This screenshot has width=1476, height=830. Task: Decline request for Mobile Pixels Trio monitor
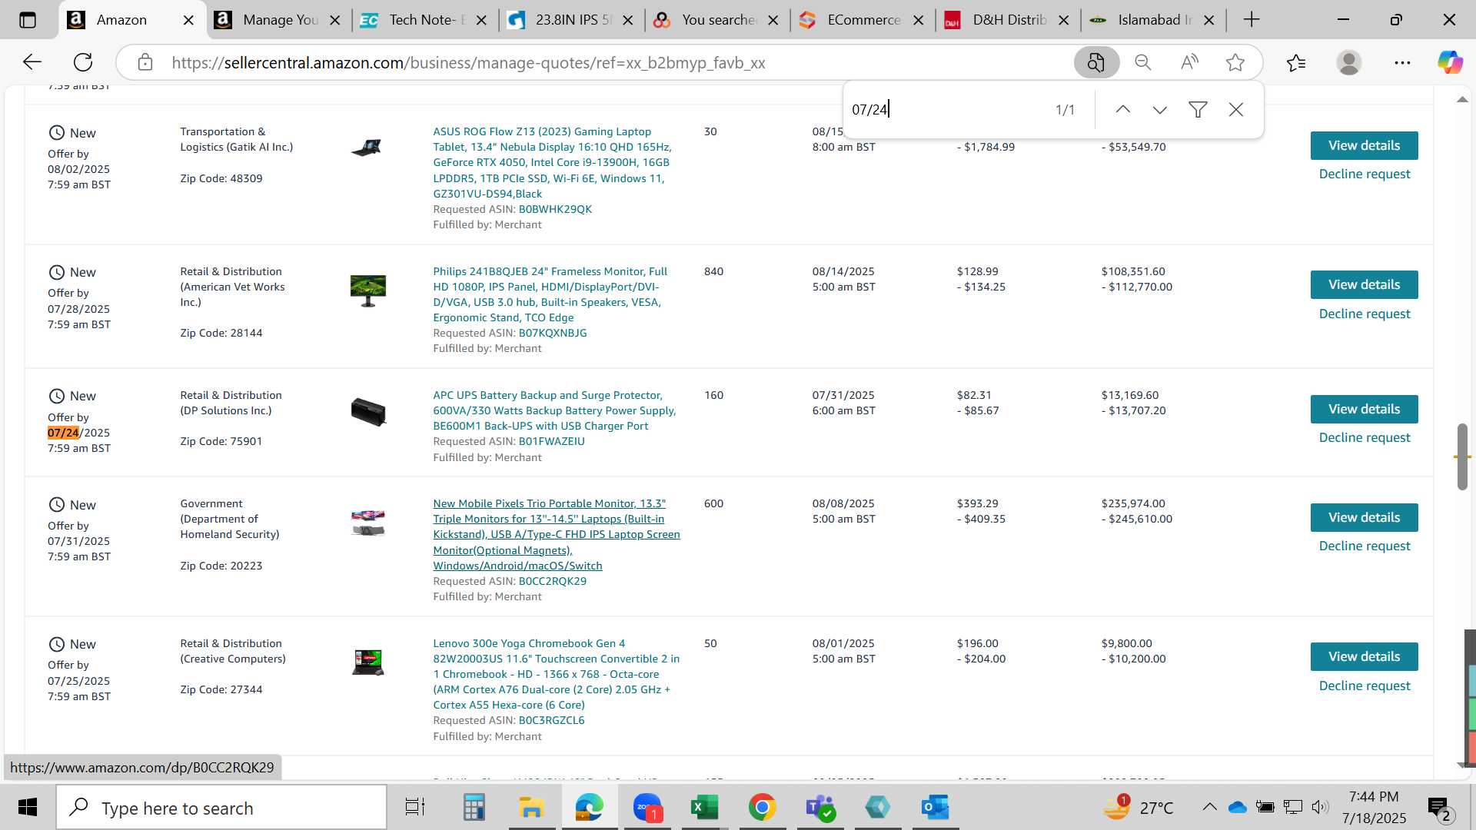1365,546
